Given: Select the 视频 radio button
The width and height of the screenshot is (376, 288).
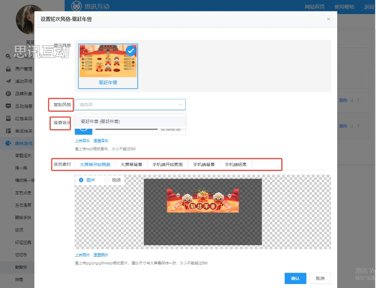Looking at the screenshot, I should click(107, 180).
